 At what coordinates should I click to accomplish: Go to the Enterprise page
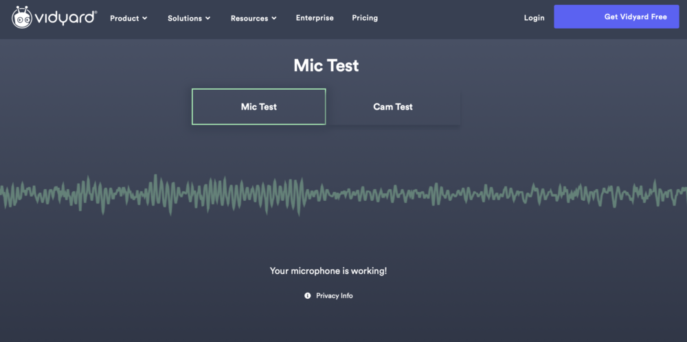pyautogui.click(x=315, y=18)
